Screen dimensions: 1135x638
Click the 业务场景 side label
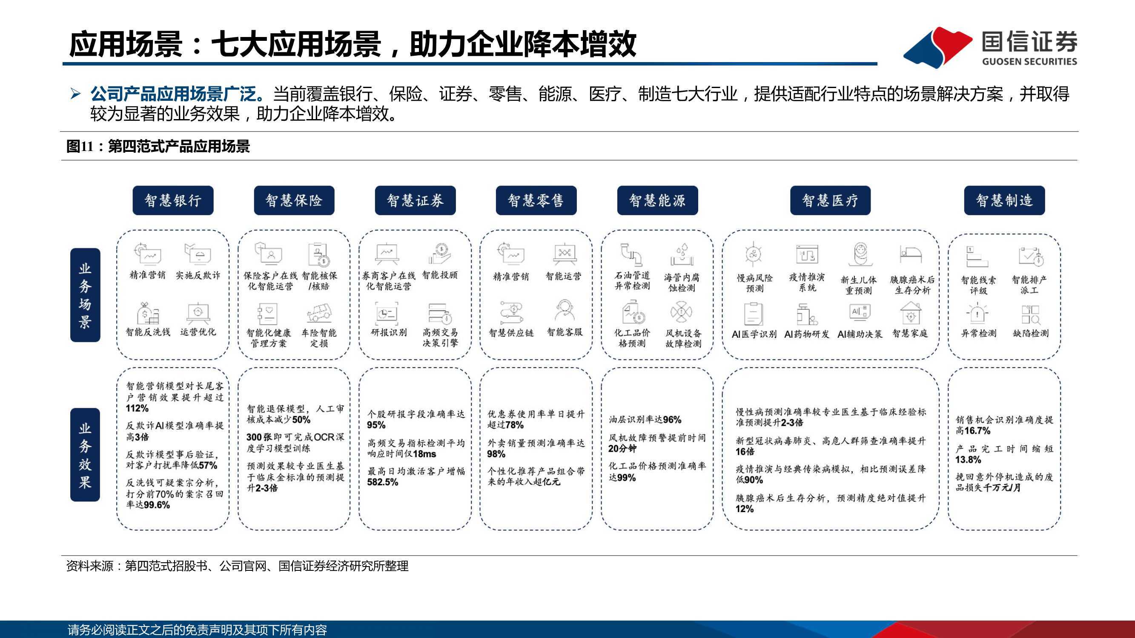pyautogui.click(x=85, y=295)
